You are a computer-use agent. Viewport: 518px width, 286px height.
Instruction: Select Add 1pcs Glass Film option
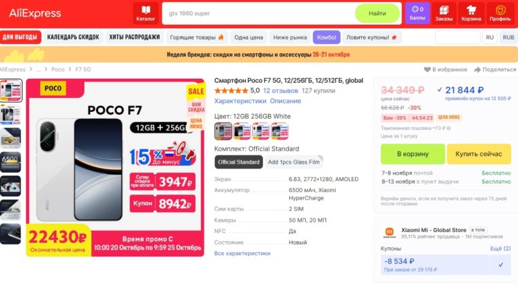click(293, 162)
